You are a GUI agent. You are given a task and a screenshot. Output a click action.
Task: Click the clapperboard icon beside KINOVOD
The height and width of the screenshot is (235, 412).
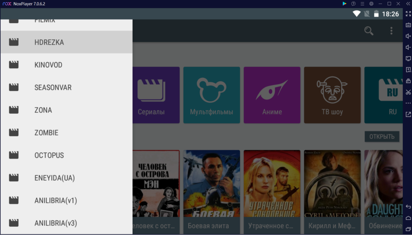[x=14, y=65]
